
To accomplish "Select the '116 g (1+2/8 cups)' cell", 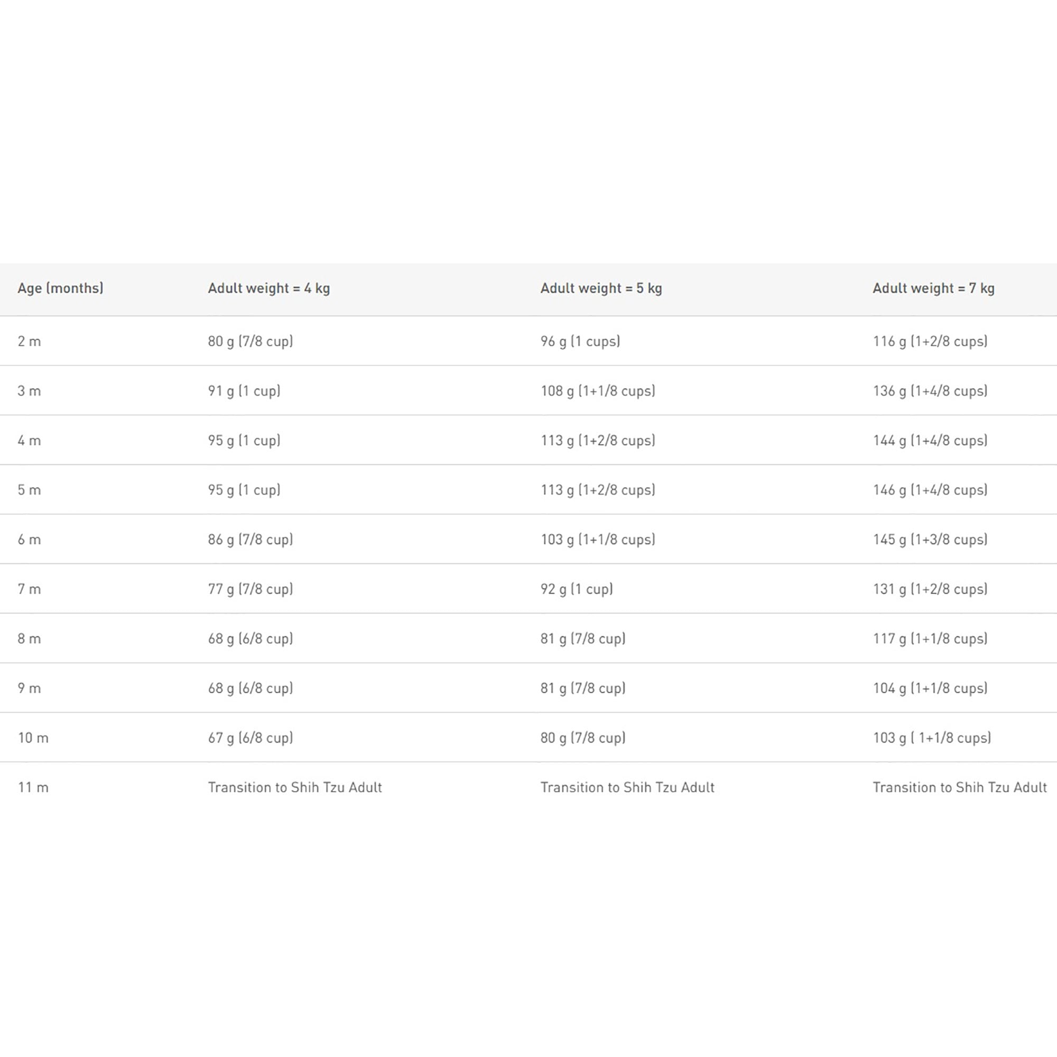I will [930, 341].
